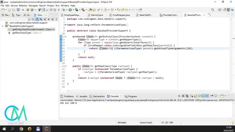The width and height of the screenshot is (235, 132).
Task: Click Open console icon in Console toolbar
Action: tap(222, 96)
